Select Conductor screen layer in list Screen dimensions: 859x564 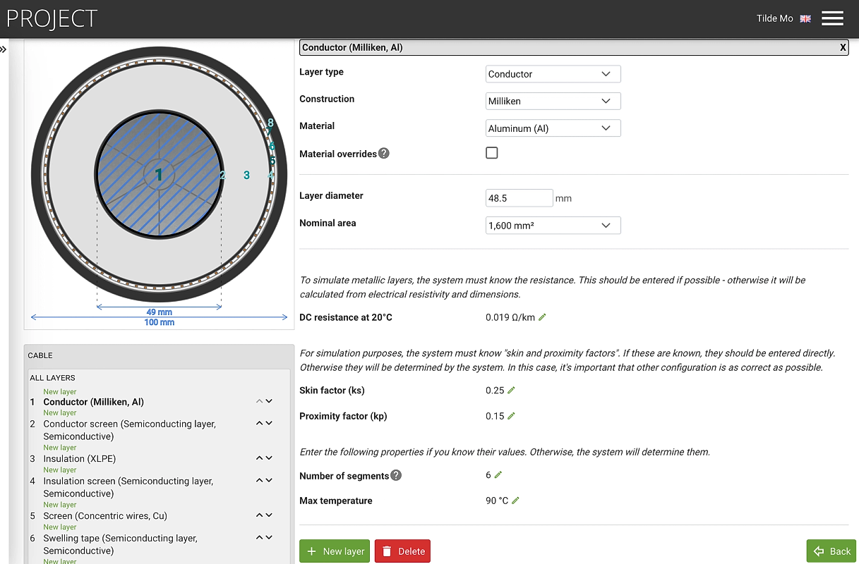(x=130, y=430)
